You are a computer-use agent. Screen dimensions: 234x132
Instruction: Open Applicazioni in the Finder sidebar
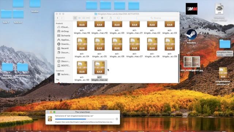[x=64, y=40]
